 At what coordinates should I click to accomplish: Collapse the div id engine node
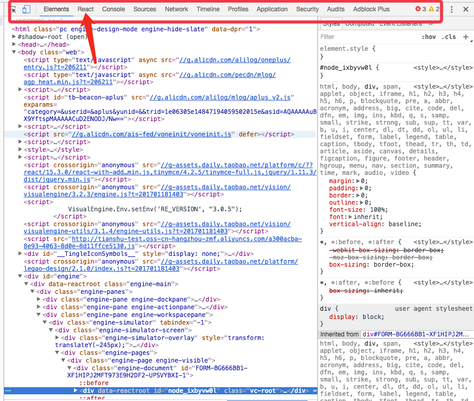[20, 276]
